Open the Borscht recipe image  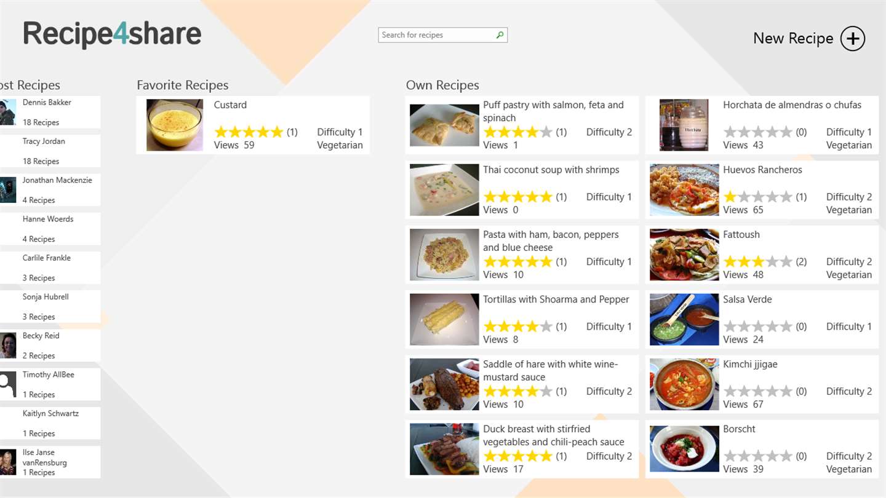pyautogui.click(x=684, y=449)
